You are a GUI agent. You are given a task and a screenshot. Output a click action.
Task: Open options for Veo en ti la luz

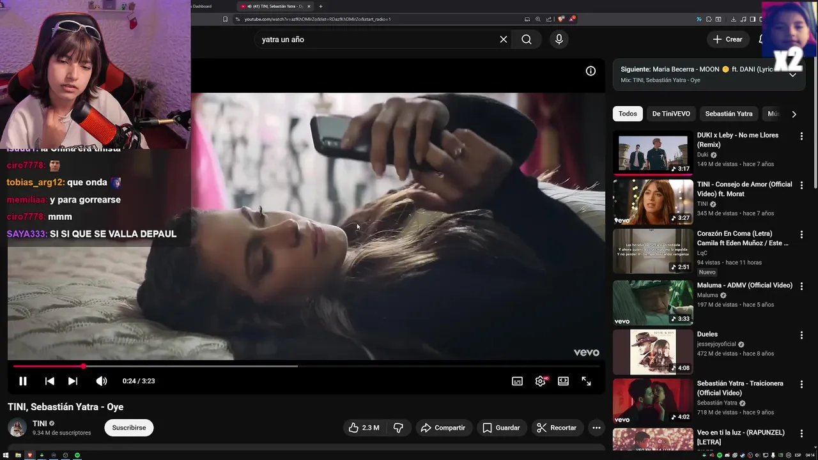tap(801, 434)
